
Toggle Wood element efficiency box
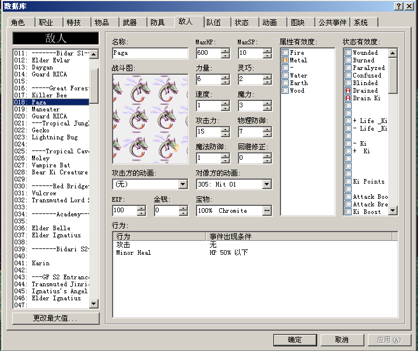[285, 90]
